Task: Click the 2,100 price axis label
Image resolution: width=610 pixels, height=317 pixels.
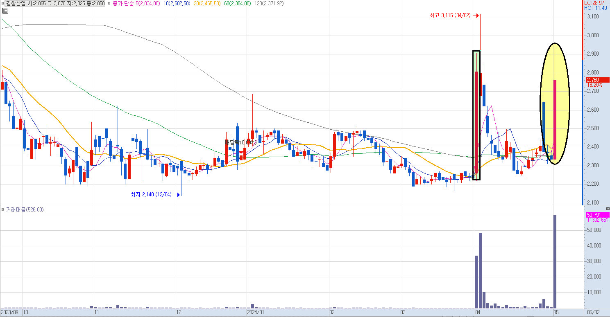Action: tap(593, 203)
